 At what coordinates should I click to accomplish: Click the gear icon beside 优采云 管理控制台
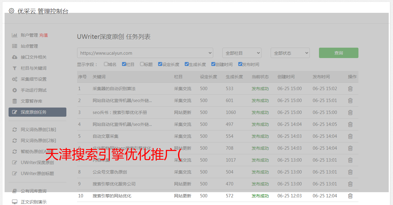pos(12,11)
